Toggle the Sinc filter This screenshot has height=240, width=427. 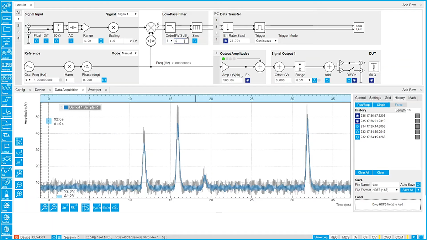(x=195, y=41)
